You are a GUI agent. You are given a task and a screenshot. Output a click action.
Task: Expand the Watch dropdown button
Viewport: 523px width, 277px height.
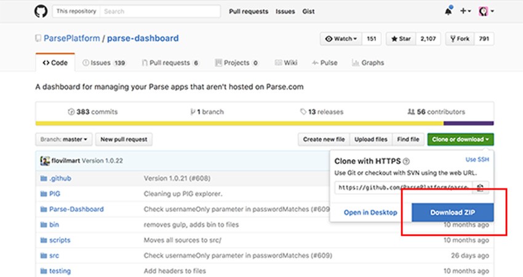click(341, 39)
